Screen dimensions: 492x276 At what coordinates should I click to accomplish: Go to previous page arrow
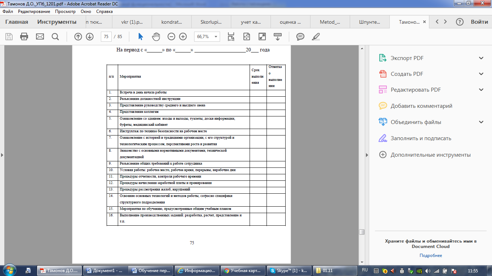pos(78,37)
